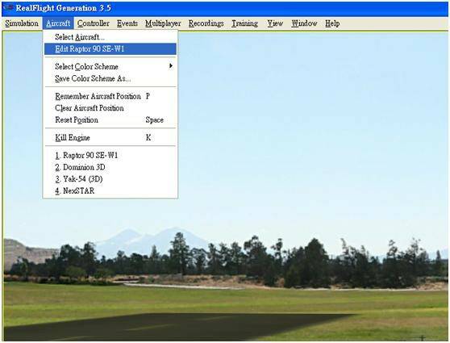Choose Edit Raptor 90 SE-W1
The image size is (450, 343).
tap(110, 49)
